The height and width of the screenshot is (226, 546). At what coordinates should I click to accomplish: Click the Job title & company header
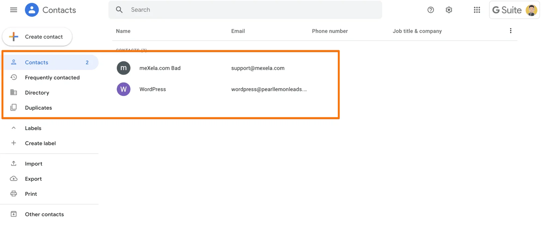pyautogui.click(x=417, y=31)
